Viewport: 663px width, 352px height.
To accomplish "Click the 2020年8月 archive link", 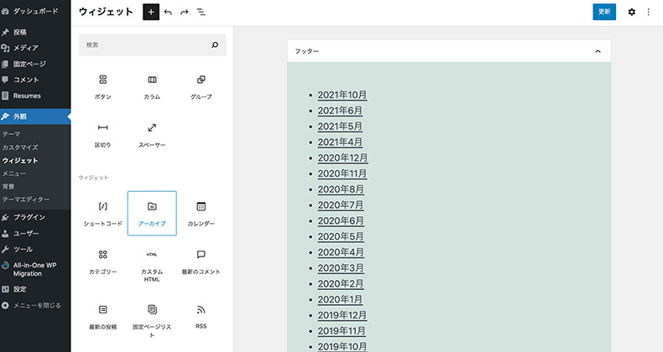I will (341, 189).
